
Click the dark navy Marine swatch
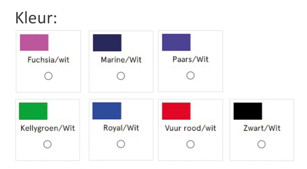(107, 43)
